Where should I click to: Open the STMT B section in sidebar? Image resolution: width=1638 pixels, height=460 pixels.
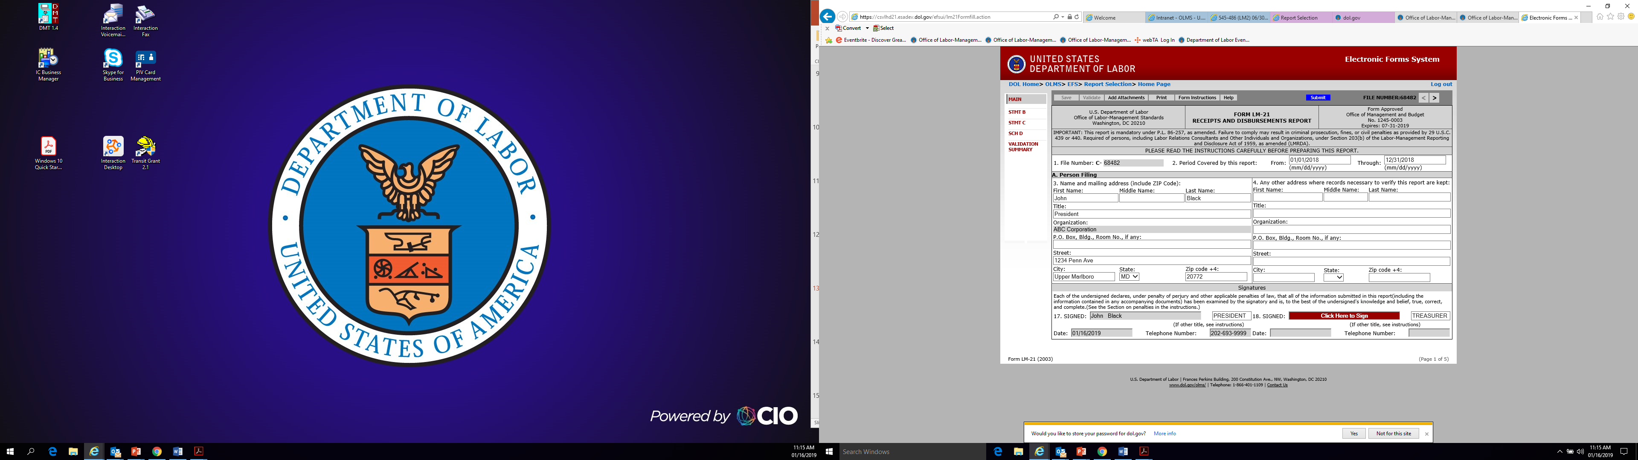pos(1017,112)
